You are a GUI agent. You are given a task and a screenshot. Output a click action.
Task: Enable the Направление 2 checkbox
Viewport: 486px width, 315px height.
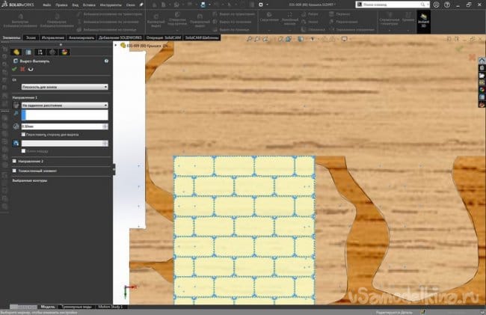point(15,161)
